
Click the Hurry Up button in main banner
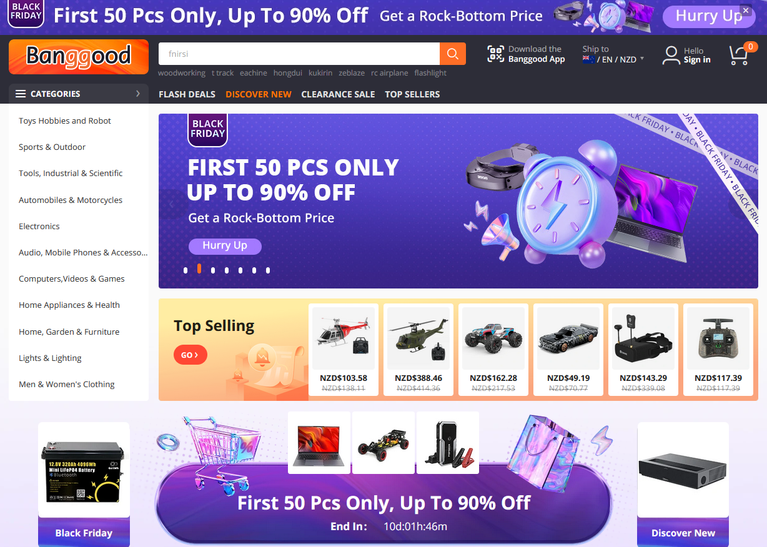(x=225, y=246)
